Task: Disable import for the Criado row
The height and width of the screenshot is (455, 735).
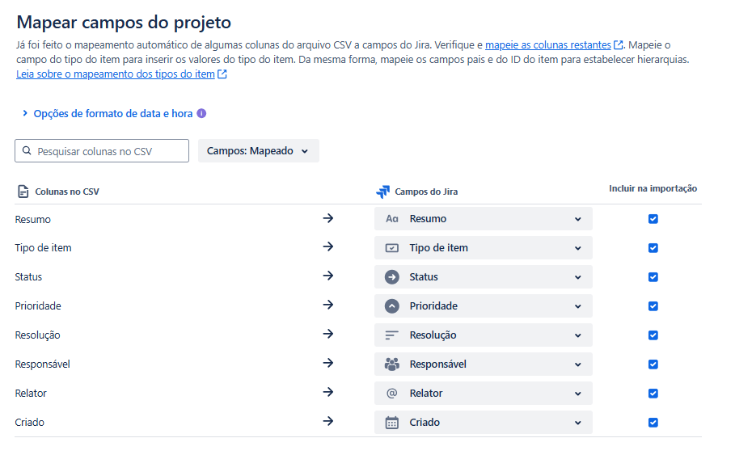Action: tap(653, 423)
